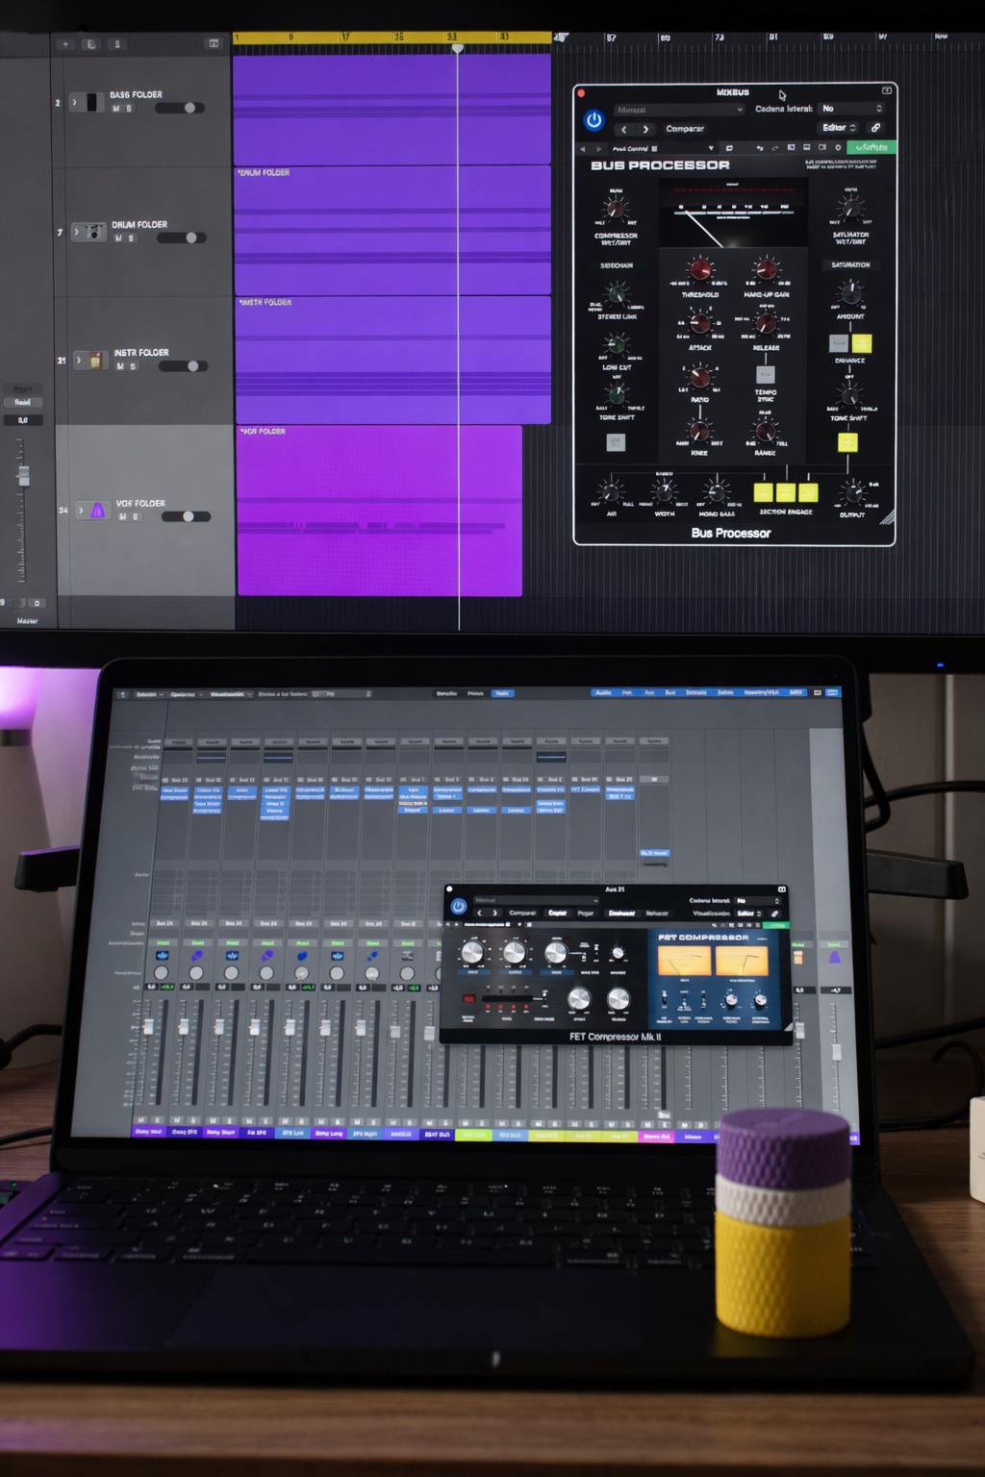985x1477 pixels.
Task: Toggle grey button below sidechain Tone Shift
Action: [616, 442]
